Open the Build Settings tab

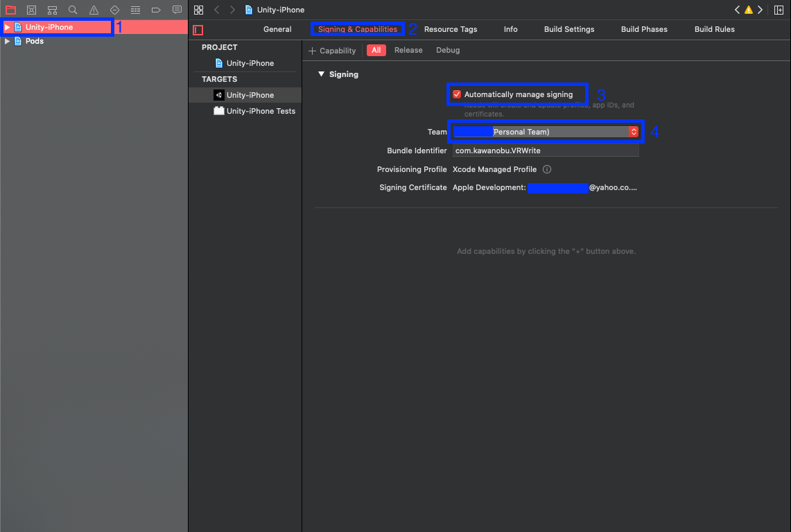569,29
